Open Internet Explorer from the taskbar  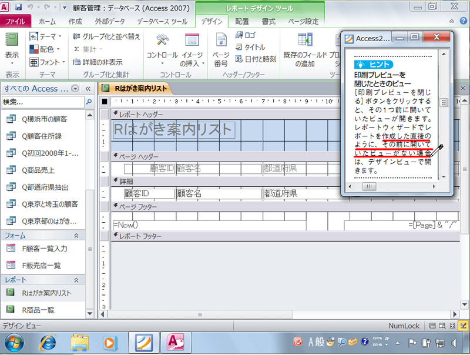(x=48, y=343)
